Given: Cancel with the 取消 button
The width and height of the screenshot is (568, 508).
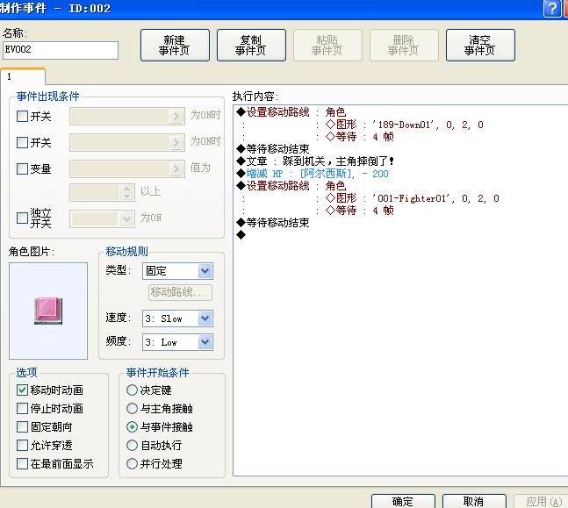Looking at the screenshot, I should click(474, 502).
